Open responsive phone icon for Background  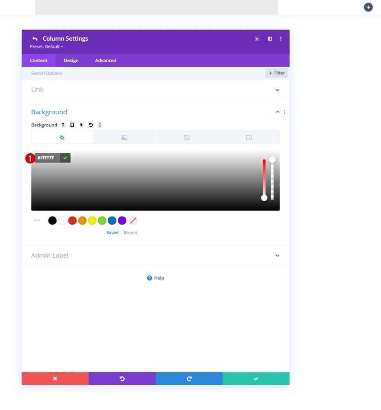(72, 125)
